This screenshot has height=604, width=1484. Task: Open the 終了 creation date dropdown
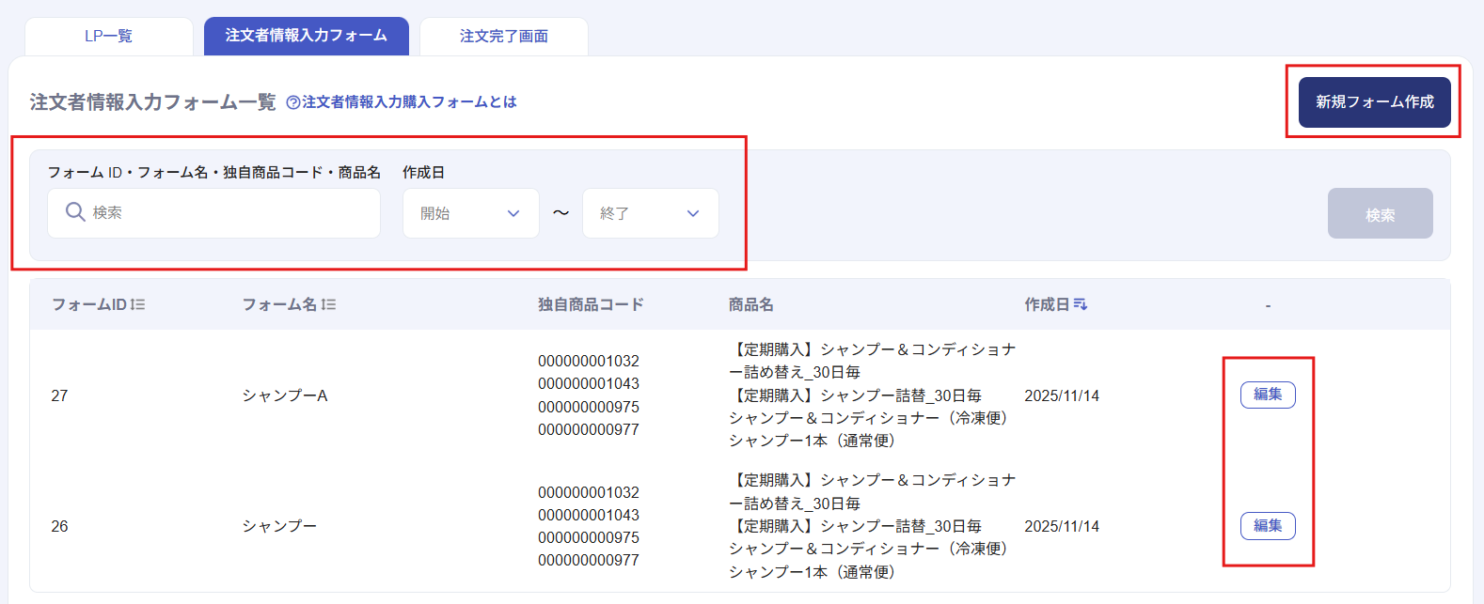(650, 213)
